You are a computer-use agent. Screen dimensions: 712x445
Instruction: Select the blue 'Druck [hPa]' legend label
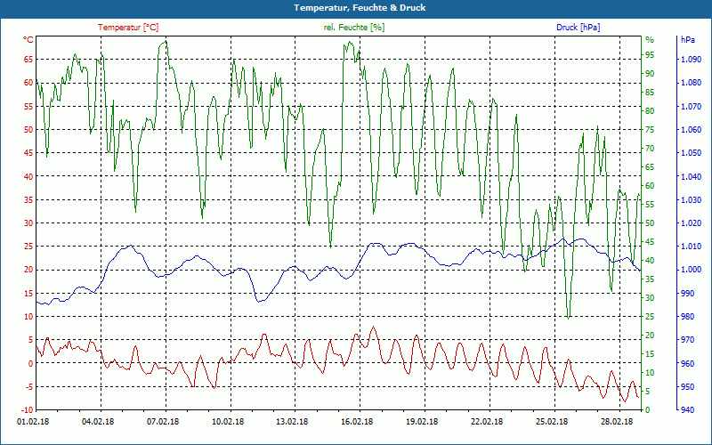578,28
